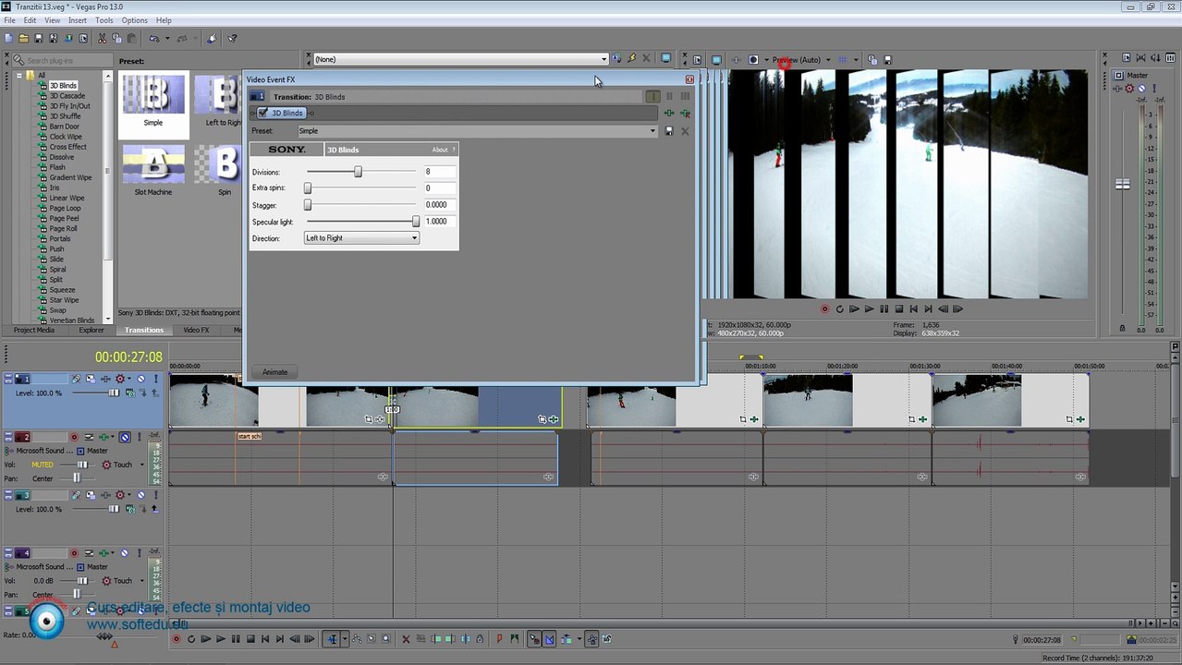The image size is (1182, 665).
Task: Switch to the Video FX tab
Action: click(x=196, y=330)
